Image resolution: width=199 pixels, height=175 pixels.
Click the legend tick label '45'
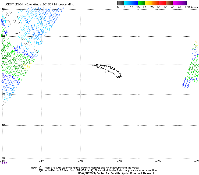(179, 7)
